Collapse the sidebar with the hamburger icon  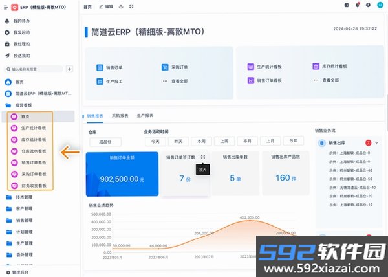(x=6, y=8)
